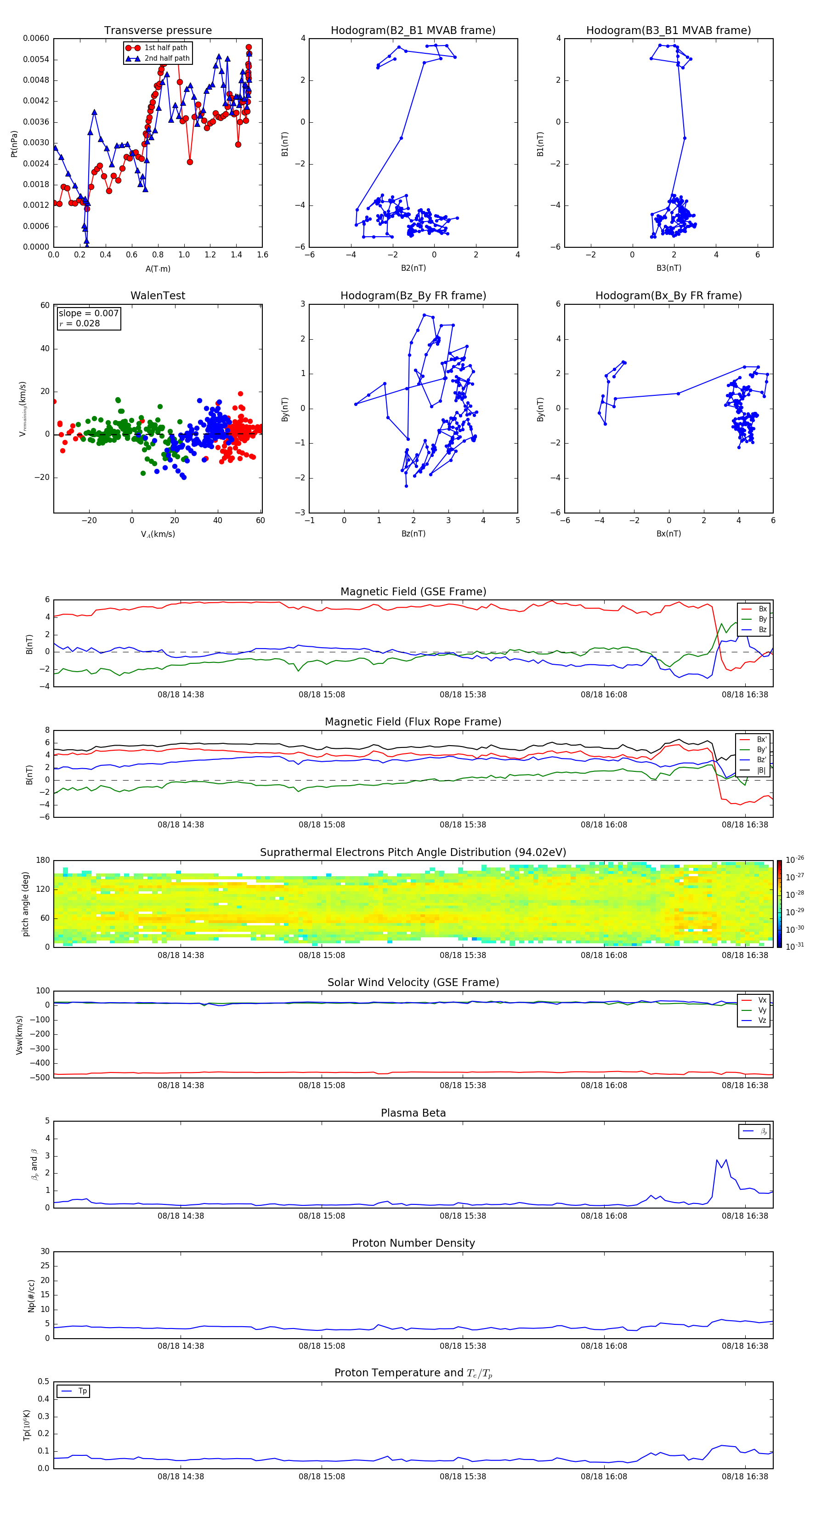Screen dimensions: 827x1517
Task: Click '08/18 15:38' tick under Plasma Beta panel
Action: 463,1215
